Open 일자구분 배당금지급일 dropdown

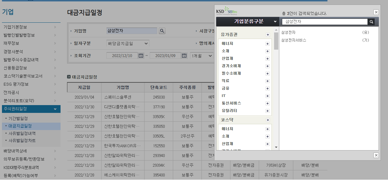(128, 43)
